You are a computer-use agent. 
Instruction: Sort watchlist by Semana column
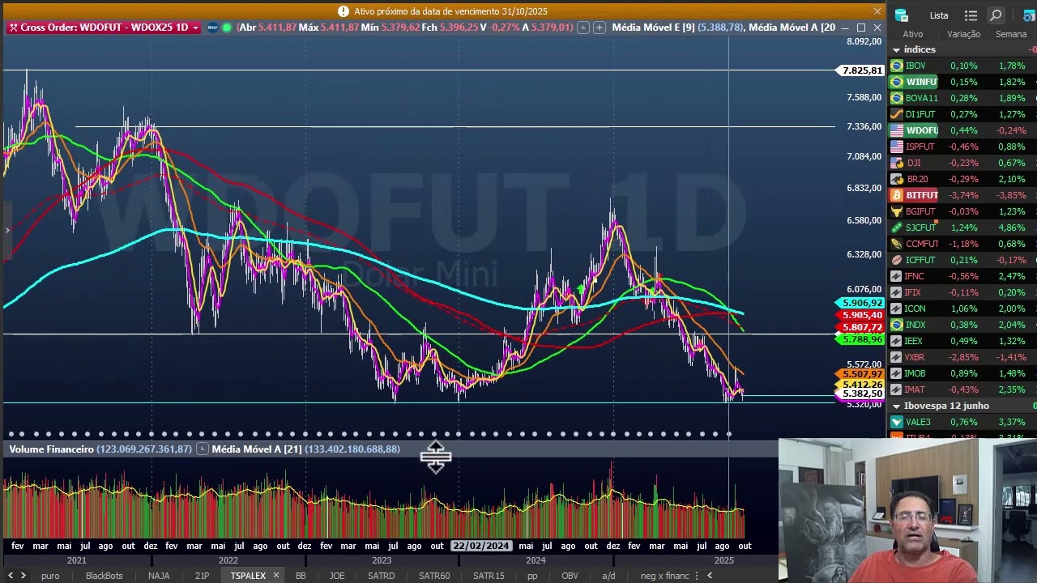1011,34
